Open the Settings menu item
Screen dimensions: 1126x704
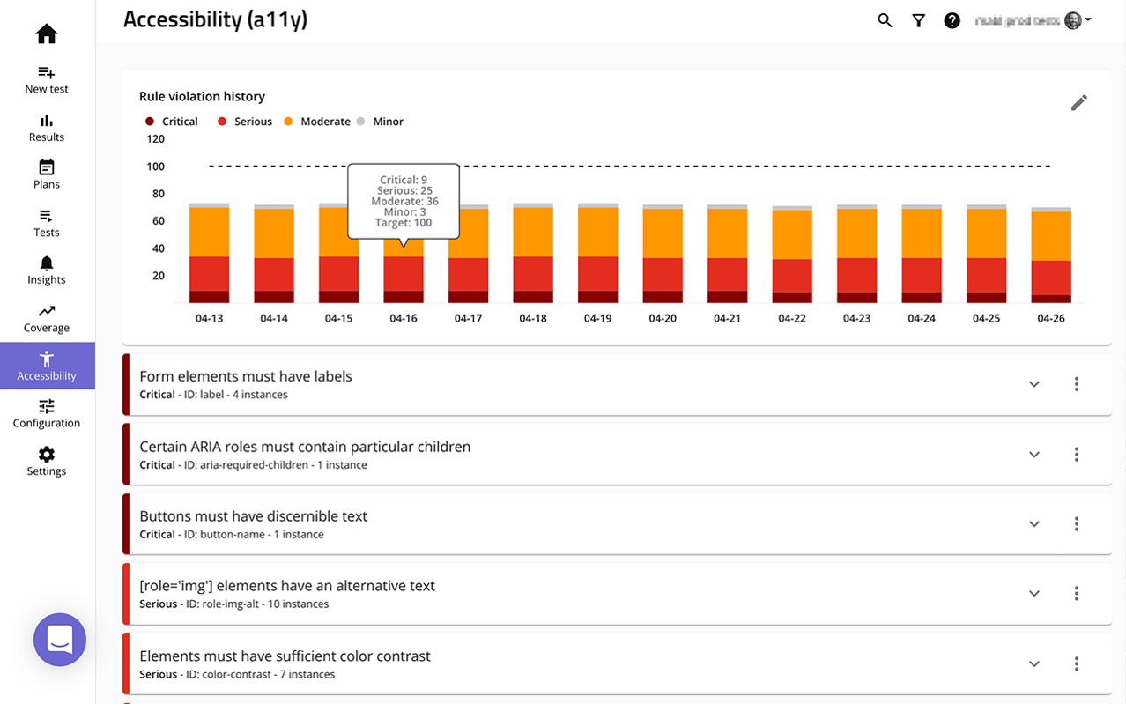click(46, 462)
